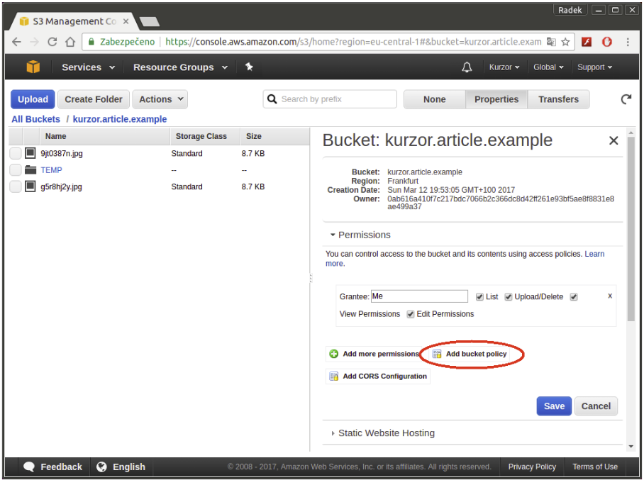Click the green plus Add more permissions icon

[334, 354]
